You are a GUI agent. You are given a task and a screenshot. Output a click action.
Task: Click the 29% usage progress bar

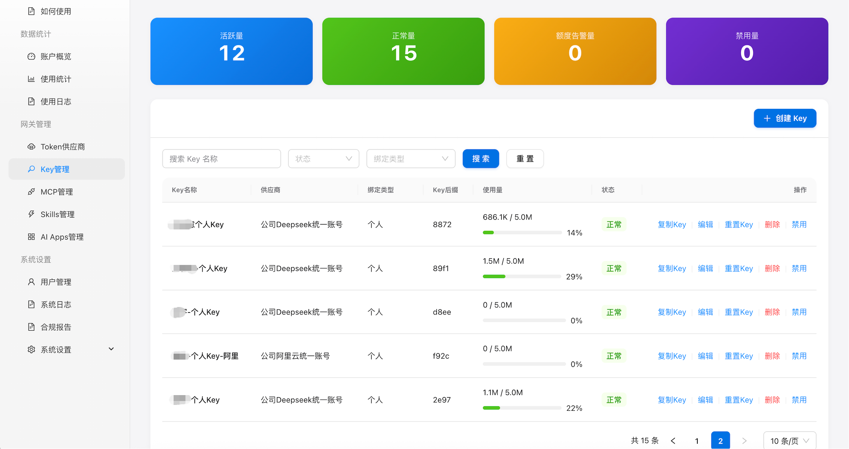tap(522, 276)
